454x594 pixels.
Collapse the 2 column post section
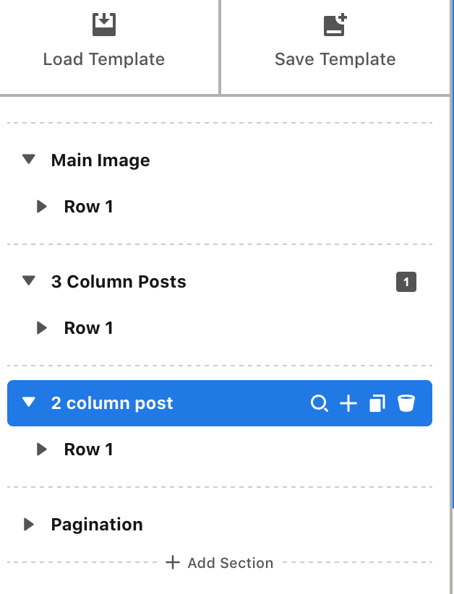click(x=29, y=403)
